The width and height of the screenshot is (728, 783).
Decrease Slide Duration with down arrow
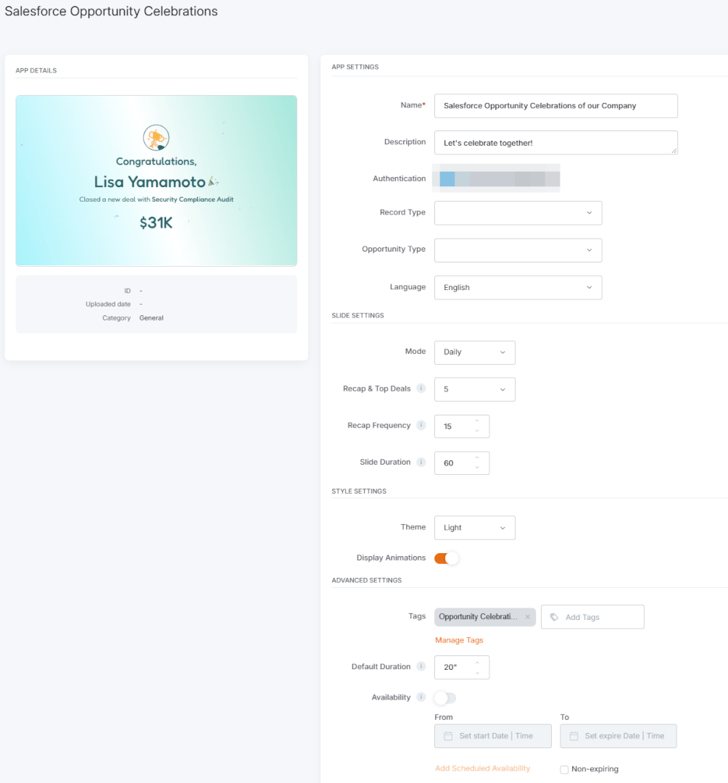[477, 468]
